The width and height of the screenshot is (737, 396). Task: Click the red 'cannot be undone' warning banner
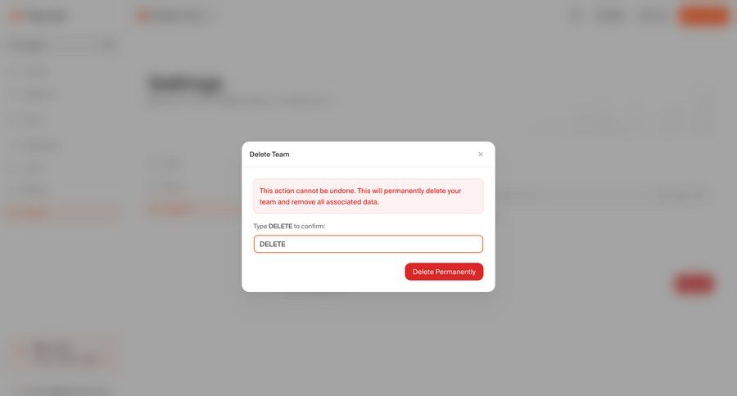368,196
